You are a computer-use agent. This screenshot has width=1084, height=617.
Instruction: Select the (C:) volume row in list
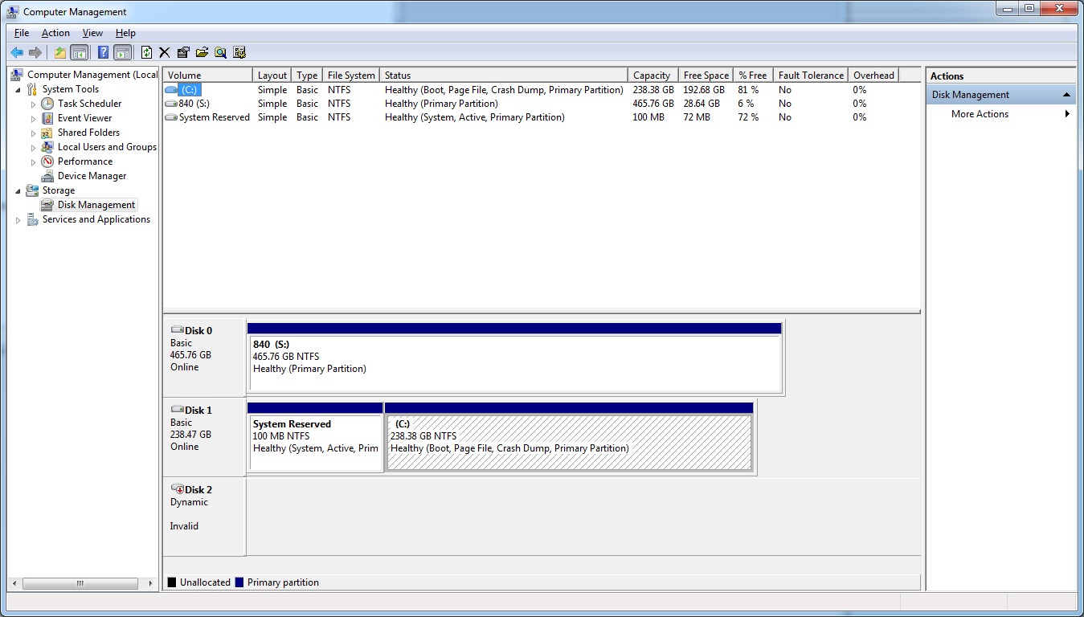542,90
